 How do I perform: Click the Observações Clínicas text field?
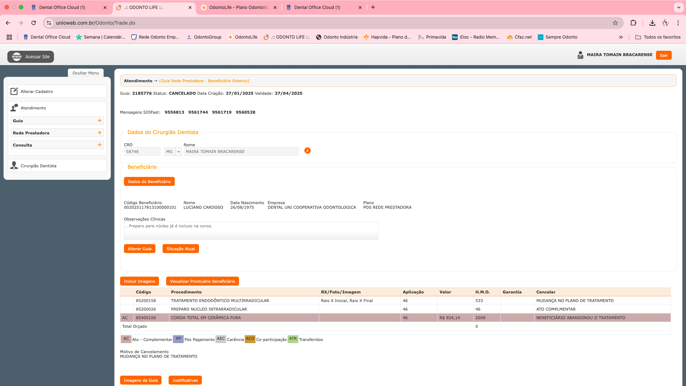click(x=251, y=231)
